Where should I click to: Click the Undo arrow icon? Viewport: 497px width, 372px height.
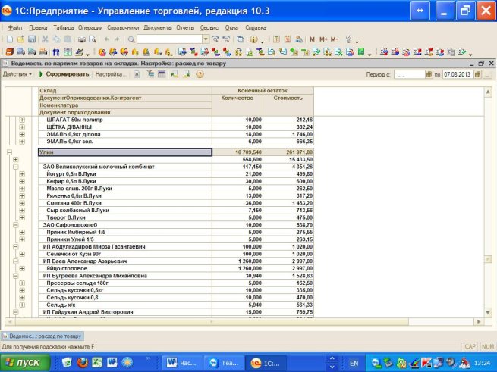point(107,39)
